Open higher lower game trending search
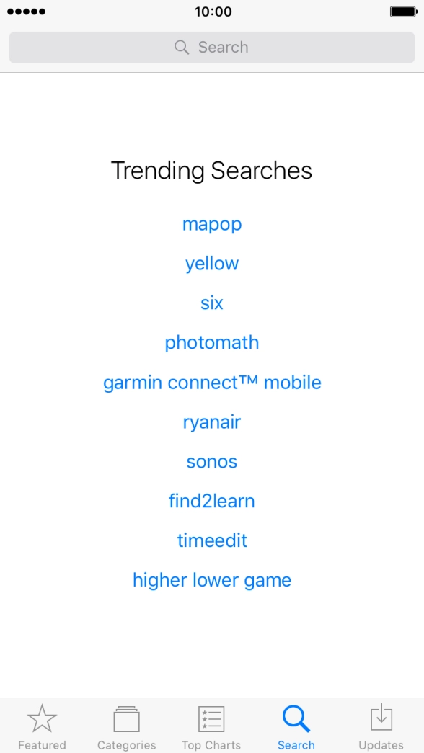 coord(212,580)
